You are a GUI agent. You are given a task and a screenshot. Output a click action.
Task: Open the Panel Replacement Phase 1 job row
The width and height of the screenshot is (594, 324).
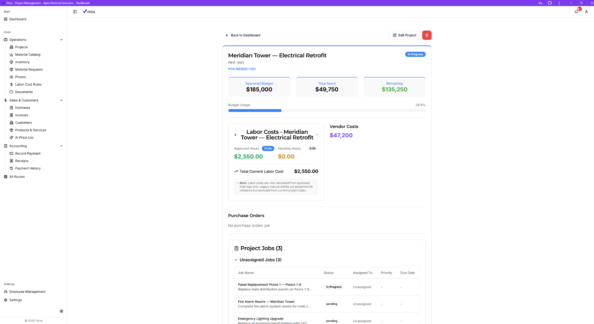coord(327,287)
